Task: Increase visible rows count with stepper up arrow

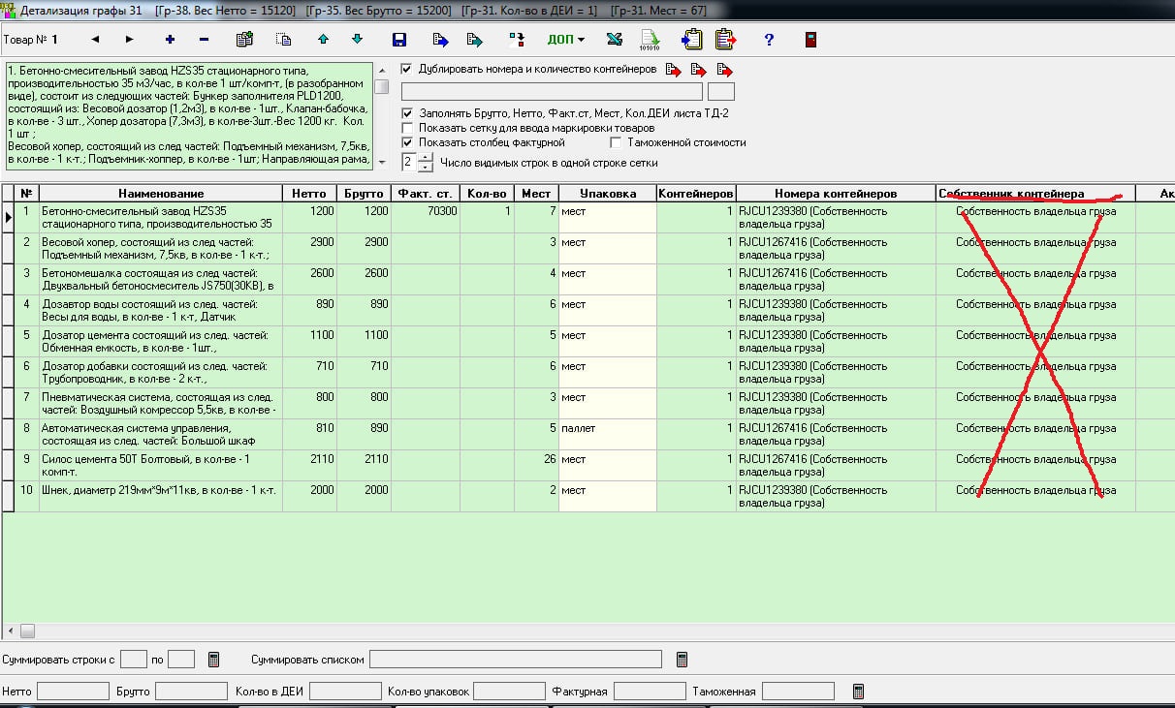Action: pos(426,158)
